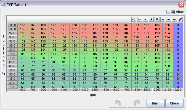
Task: Click the small notepad icon at top left
Action: [x=3, y=17]
